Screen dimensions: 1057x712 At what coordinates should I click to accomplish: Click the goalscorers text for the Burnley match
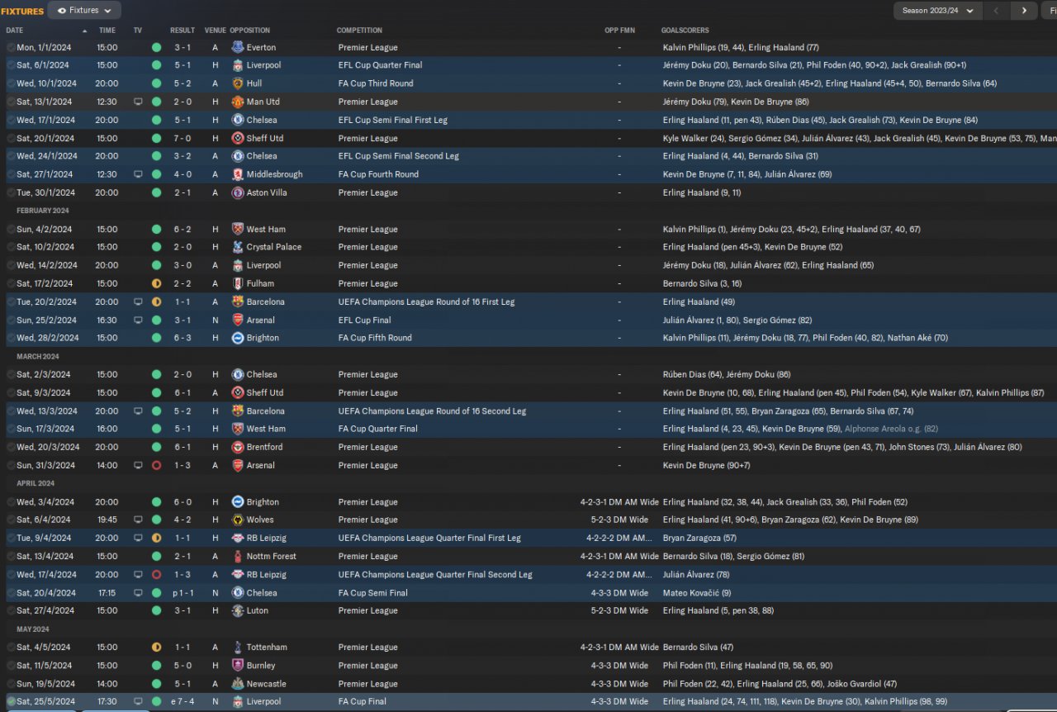click(x=747, y=665)
